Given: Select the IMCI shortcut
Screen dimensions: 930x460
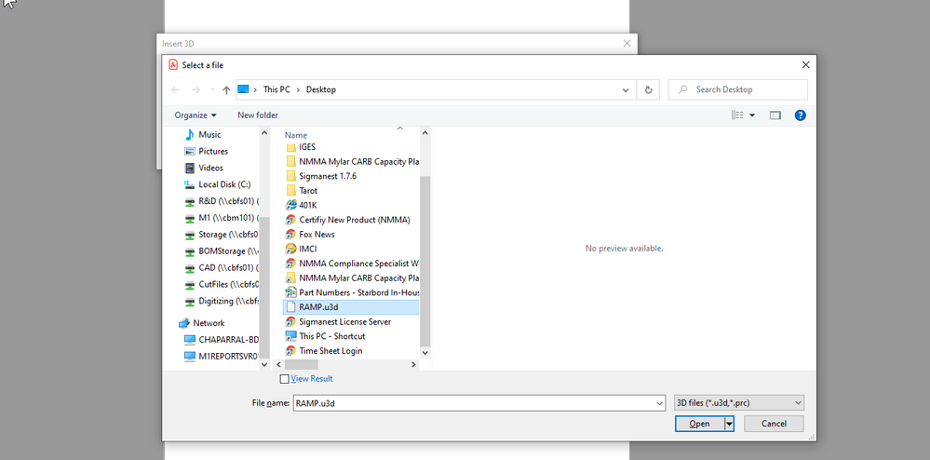Looking at the screenshot, I should pos(308,249).
